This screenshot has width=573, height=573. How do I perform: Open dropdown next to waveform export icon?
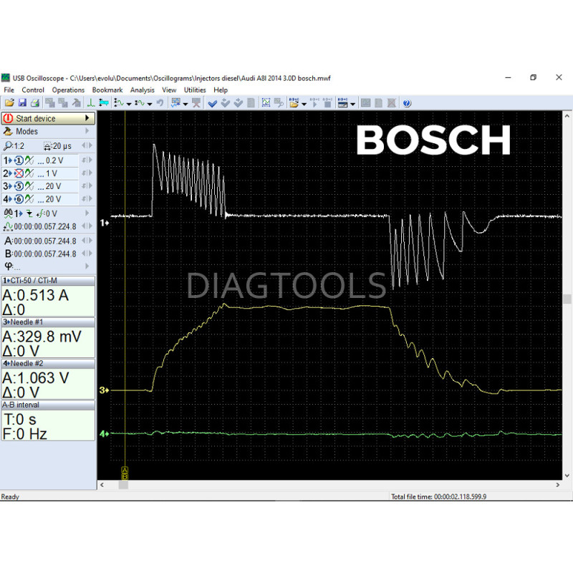(x=186, y=104)
